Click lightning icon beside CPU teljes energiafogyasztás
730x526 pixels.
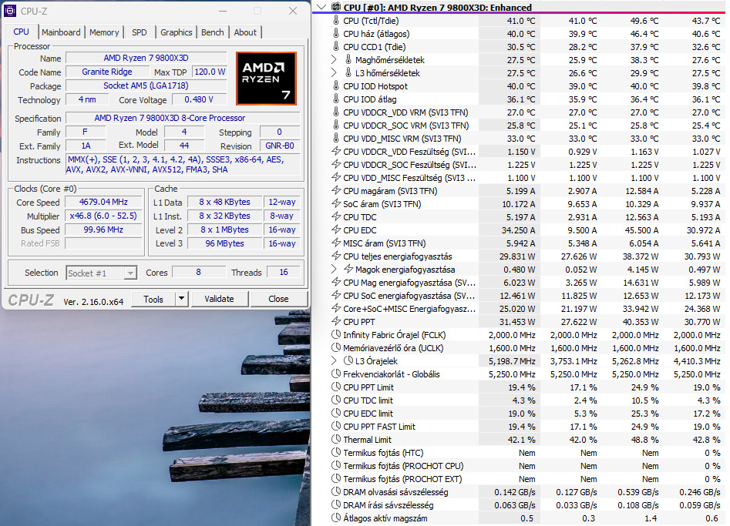click(x=335, y=256)
